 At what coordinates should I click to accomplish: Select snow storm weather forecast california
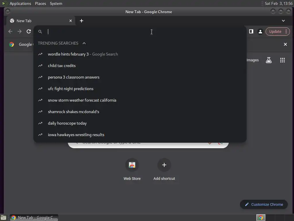(x=140, y=100)
